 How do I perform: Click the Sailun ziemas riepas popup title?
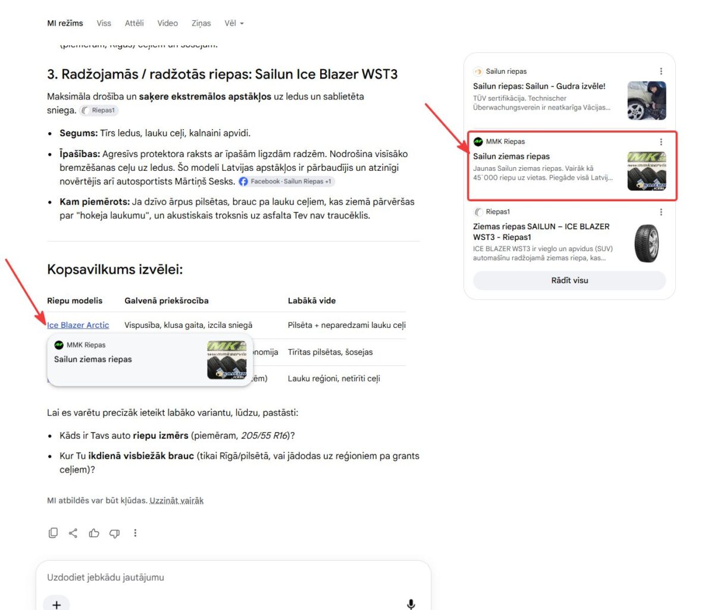point(93,359)
